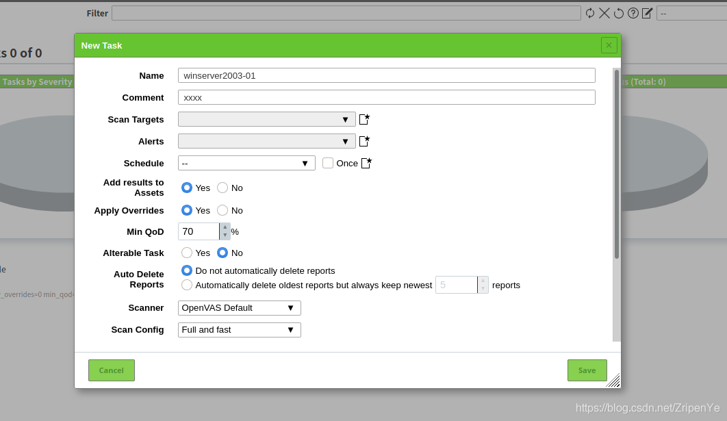
Task: Open the Schedule dropdown
Action: (246, 163)
